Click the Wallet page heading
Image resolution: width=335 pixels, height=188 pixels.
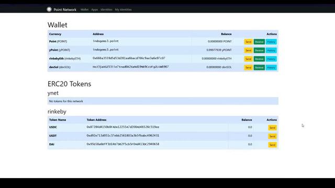(x=57, y=25)
